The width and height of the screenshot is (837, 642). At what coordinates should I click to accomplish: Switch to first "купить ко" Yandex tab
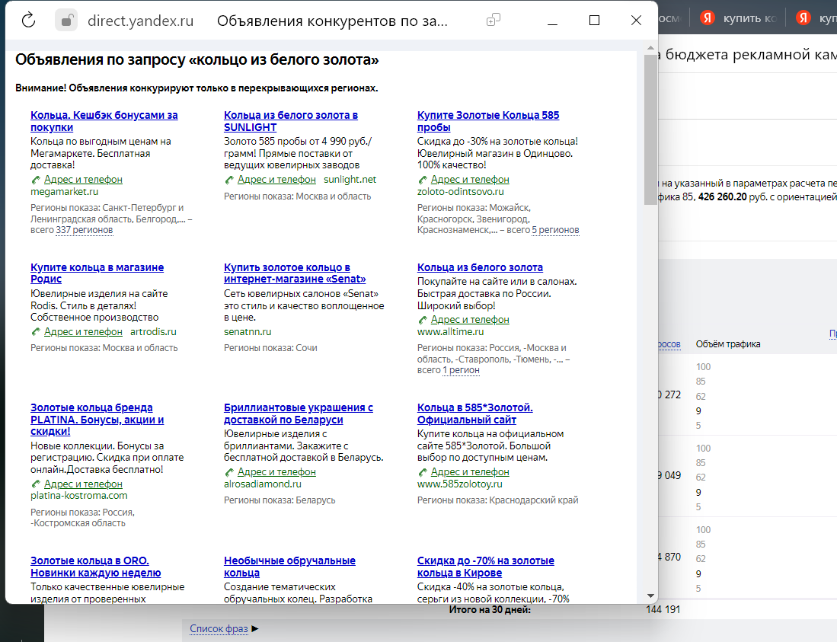coord(738,18)
